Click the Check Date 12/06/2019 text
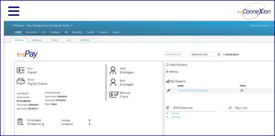Viewport: 275px width, 136px height. click(x=27, y=105)
